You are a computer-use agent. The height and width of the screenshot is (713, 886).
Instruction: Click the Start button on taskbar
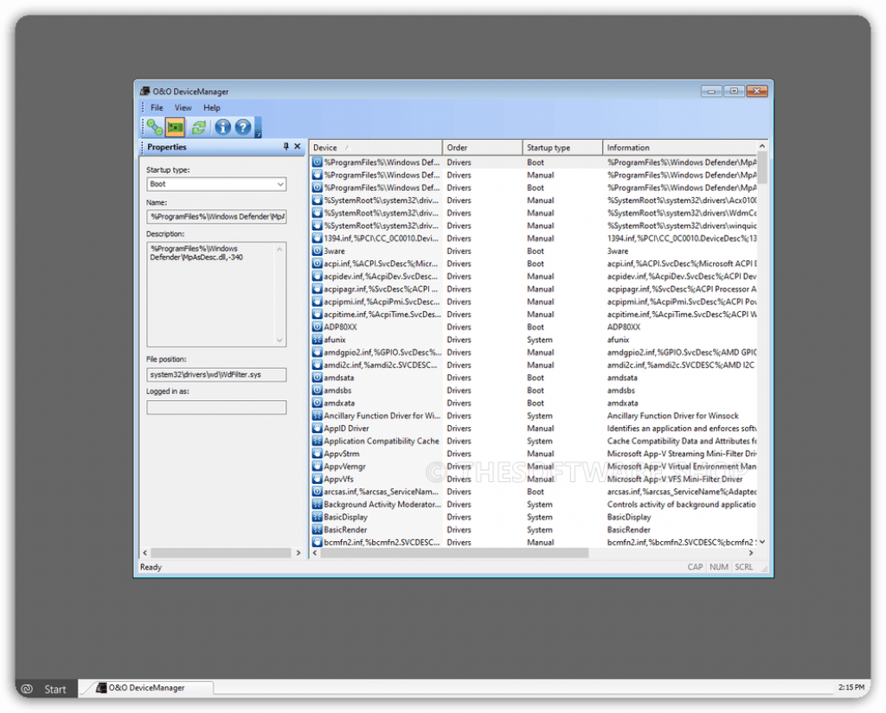(x=47, y=689)
